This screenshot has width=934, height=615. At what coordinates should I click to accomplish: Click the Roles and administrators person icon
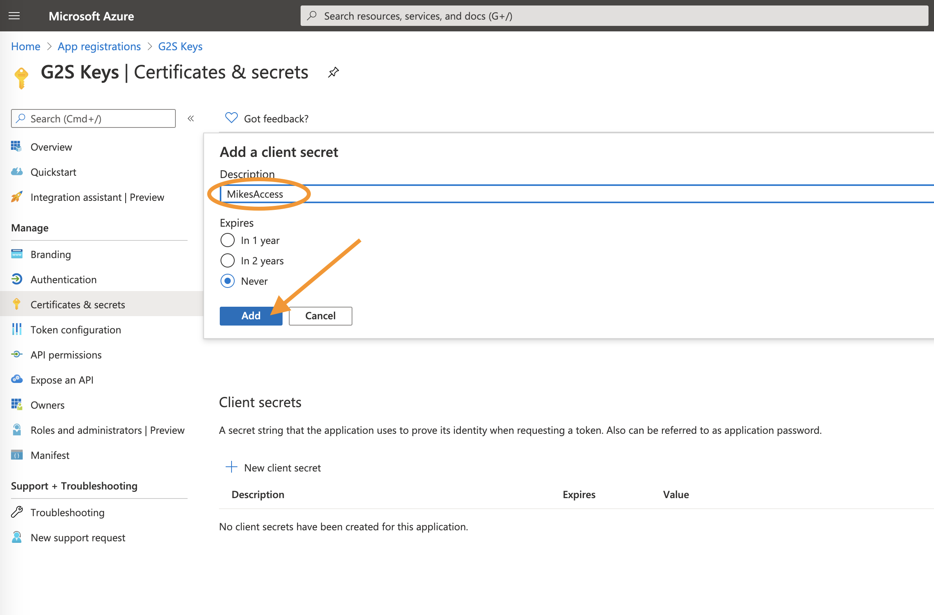pyautogui.click(x=16, y=429)
